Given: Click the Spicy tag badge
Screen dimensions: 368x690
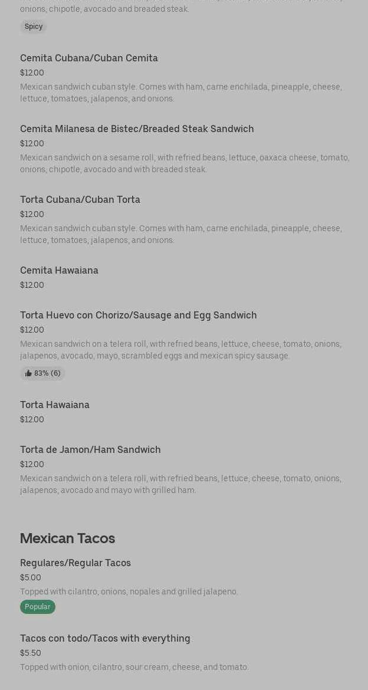Looking at the screenshot, I should [34, 27].
